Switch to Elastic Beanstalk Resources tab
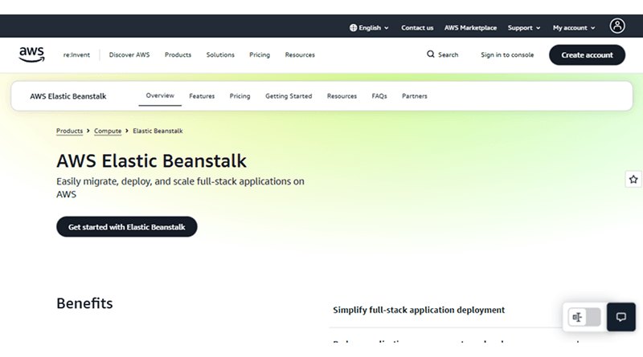This screenshot has height=357, width=643. pyautogui.click(x=342, y=96)
